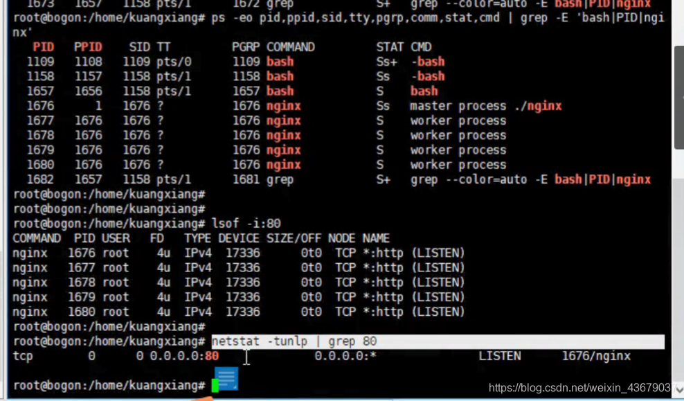
Task: Click the 'Ss+' status value
Action: coord(387,62)
